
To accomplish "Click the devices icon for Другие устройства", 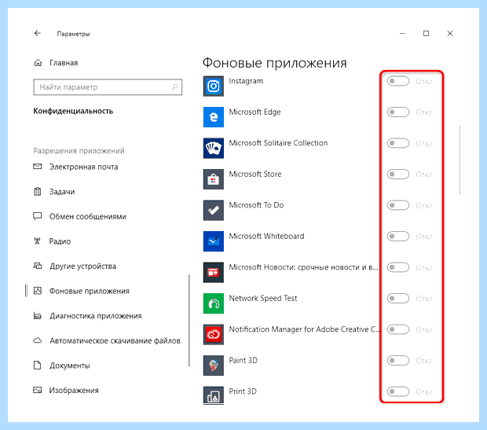I will [x=38, y=266].
